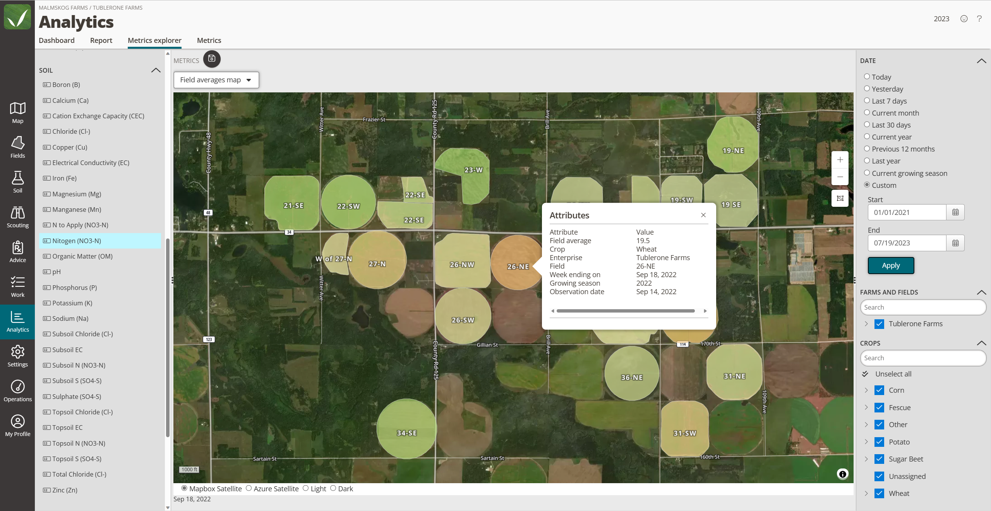Click Apply to update date range

tap(890, 265)
